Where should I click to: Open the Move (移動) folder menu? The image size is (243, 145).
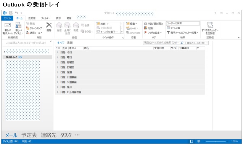point(132,24)
